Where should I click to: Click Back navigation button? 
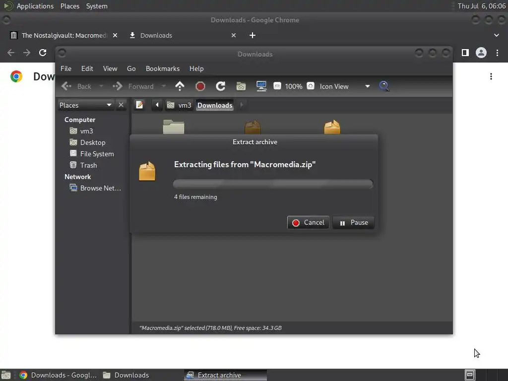coord(76,86)
